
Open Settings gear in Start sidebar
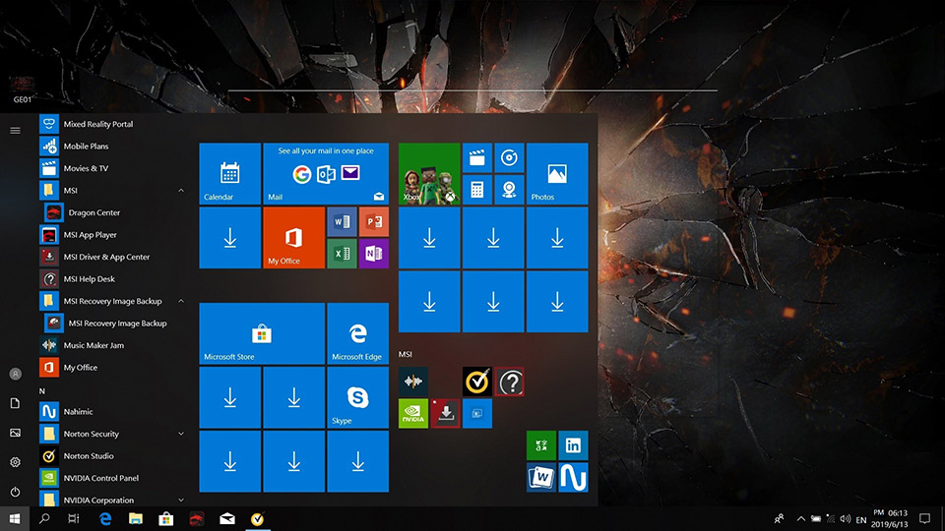(15, 462)
